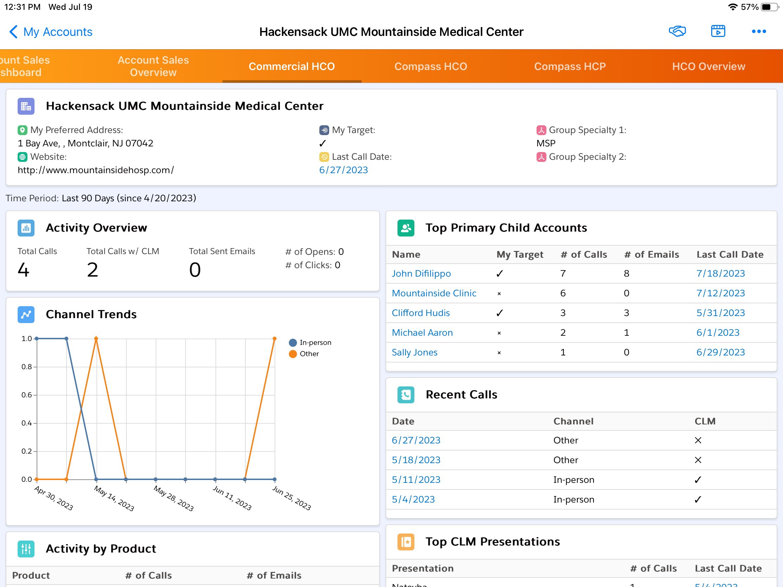This screenshot has height=587, width=783.
Task: Tap John Difilippo's My Target checkmark
Action: [x=500, y=273]
